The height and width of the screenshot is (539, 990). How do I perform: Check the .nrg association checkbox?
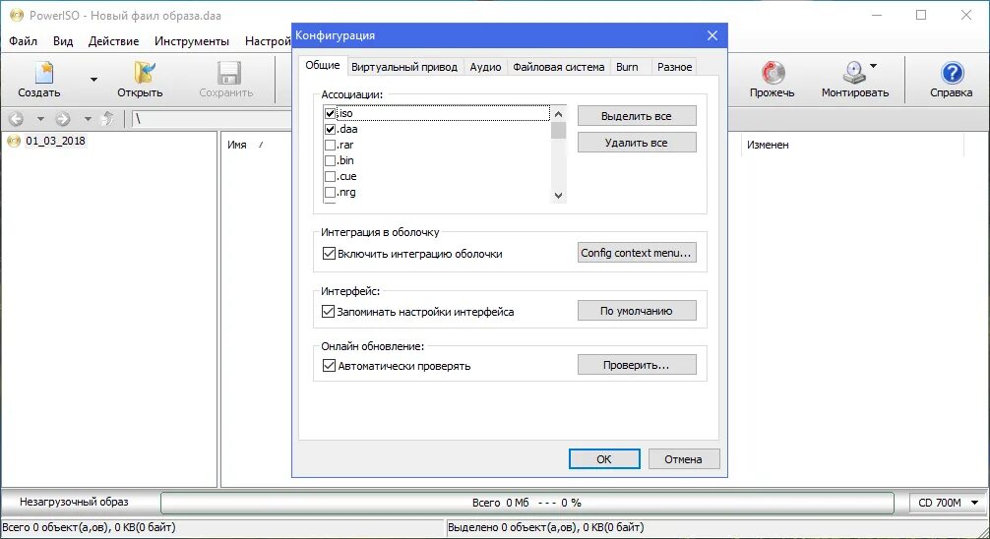point(330,193)
